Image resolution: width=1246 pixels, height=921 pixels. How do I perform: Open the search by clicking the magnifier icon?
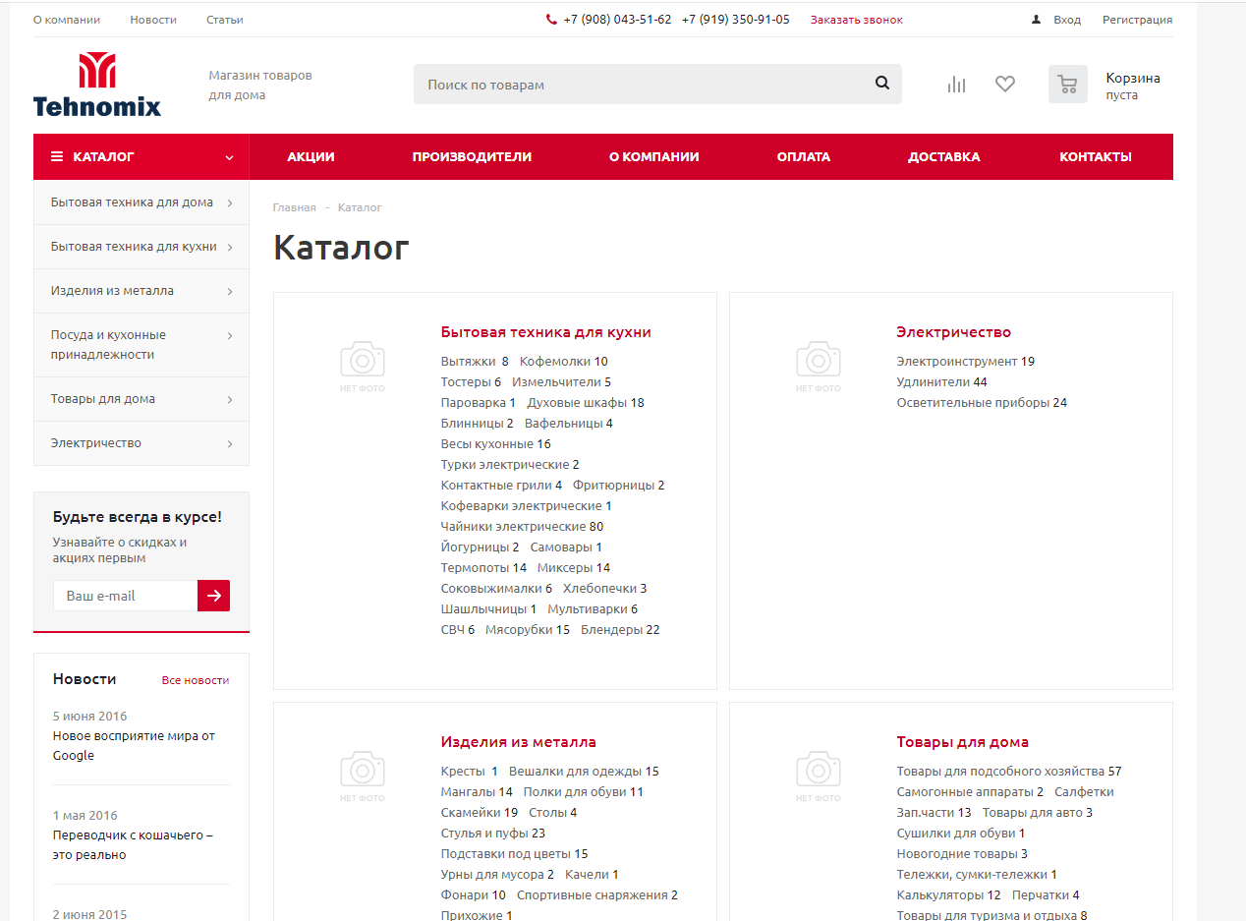pos(881,84)
